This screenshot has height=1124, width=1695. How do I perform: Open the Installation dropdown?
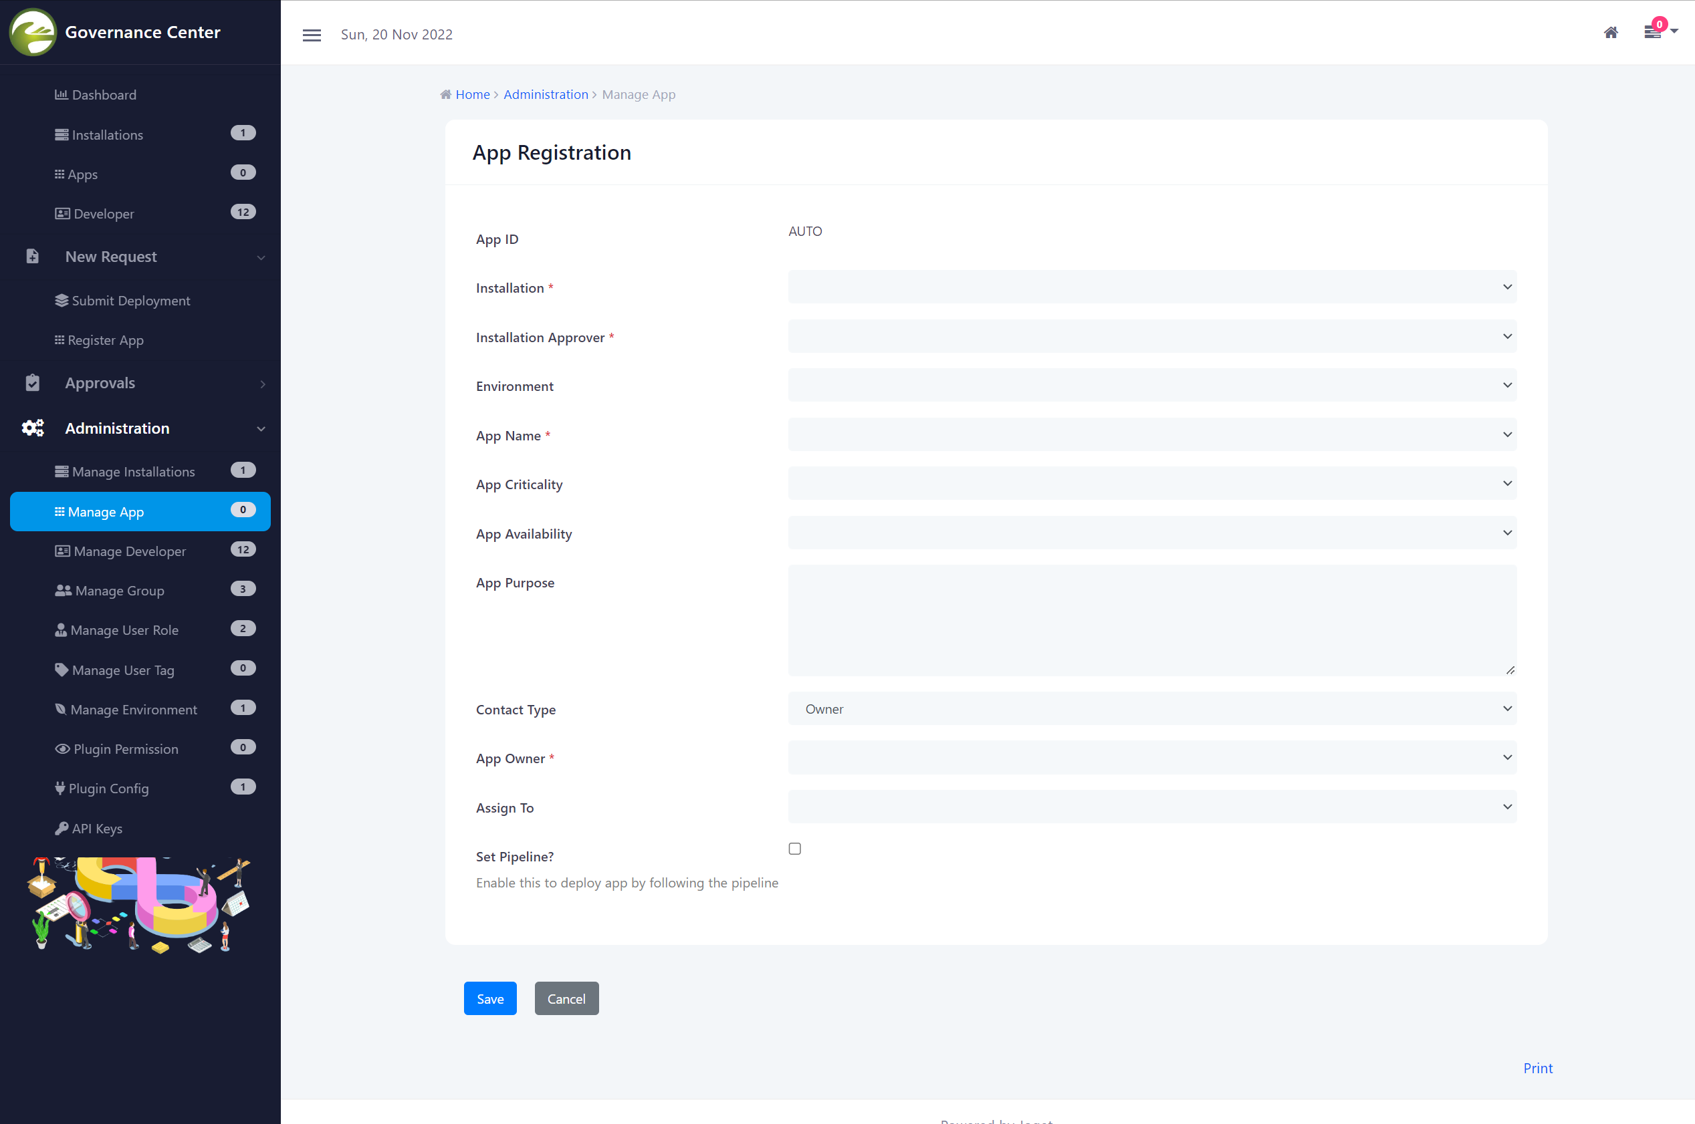pyautogui.click(x=1151, y=287)
